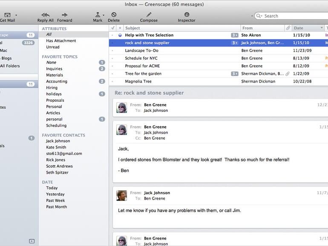Click the Delete icon in toolbar

[x=114, y=15]
